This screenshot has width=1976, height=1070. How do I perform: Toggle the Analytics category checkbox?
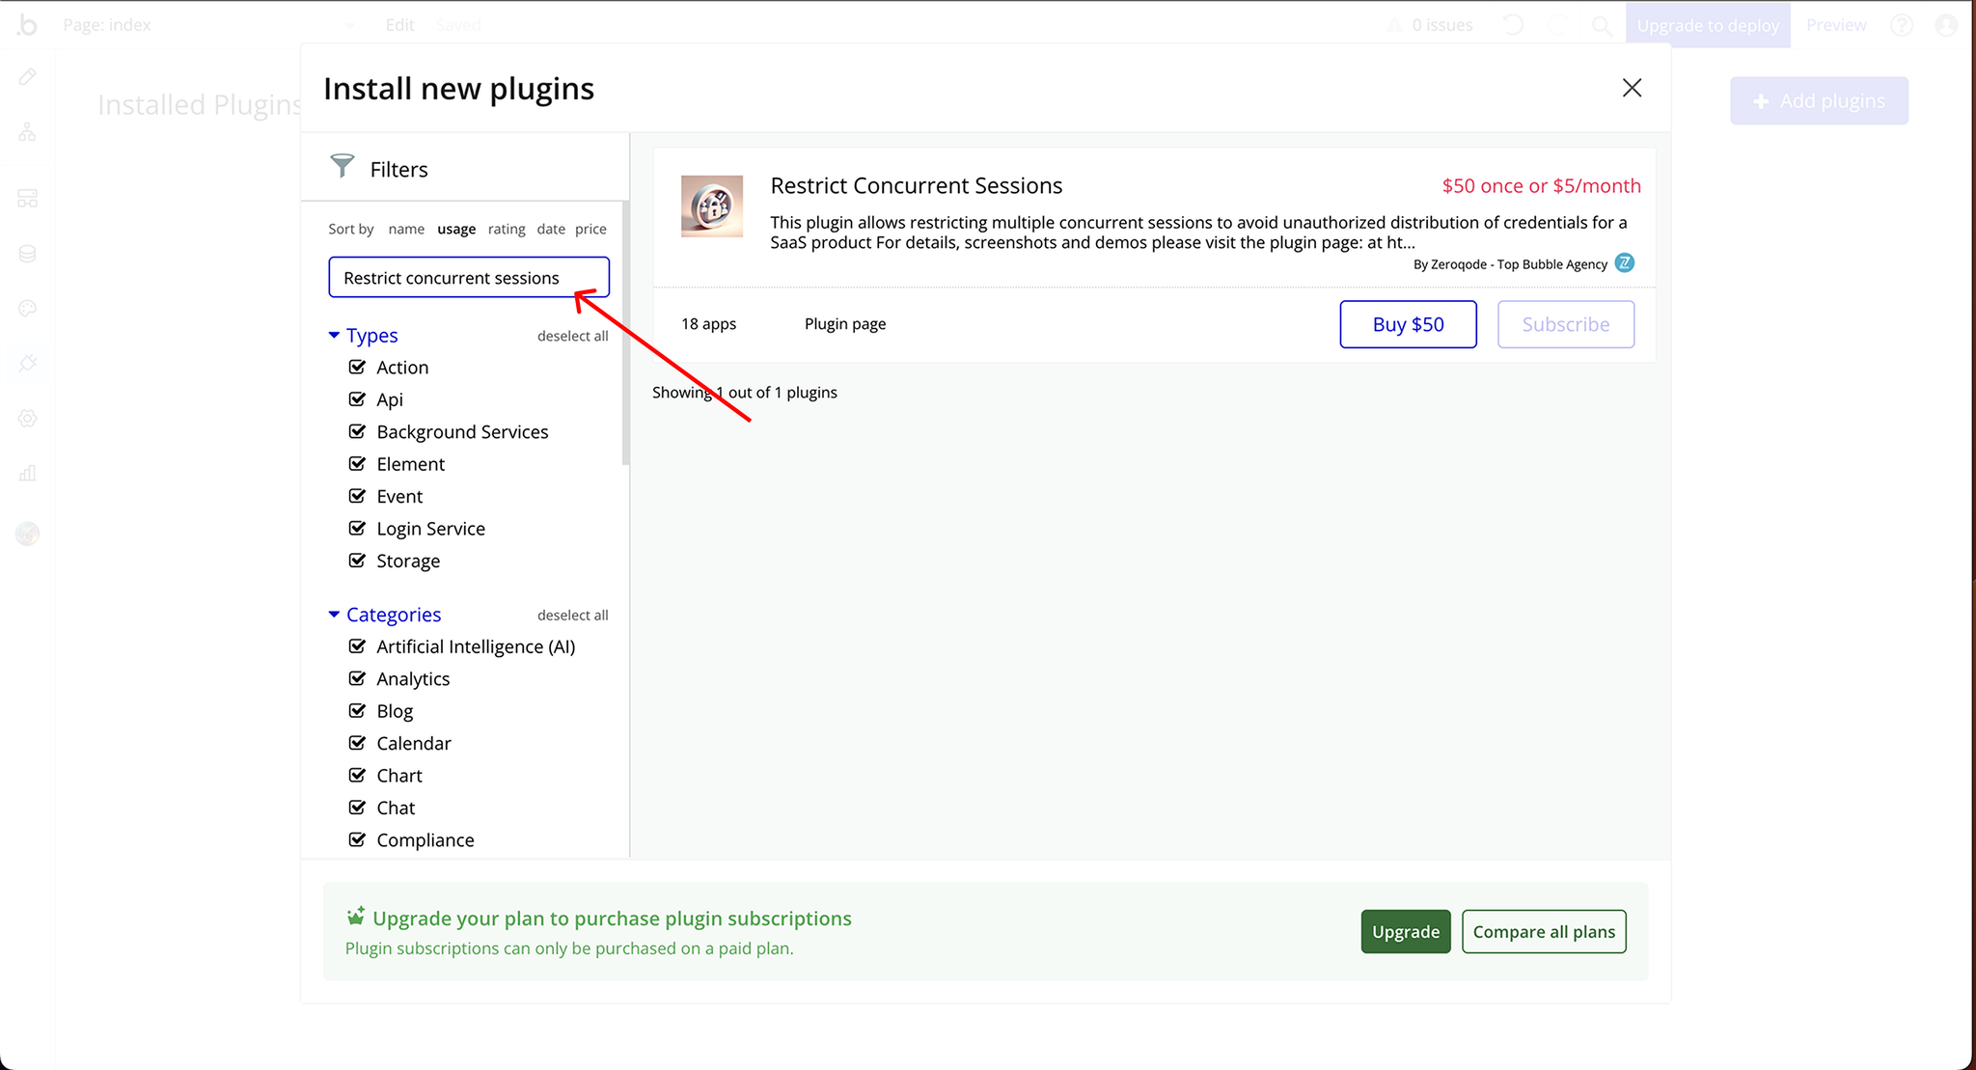357,678
